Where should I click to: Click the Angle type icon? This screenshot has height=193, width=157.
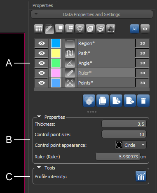click(x=70, y=63)
